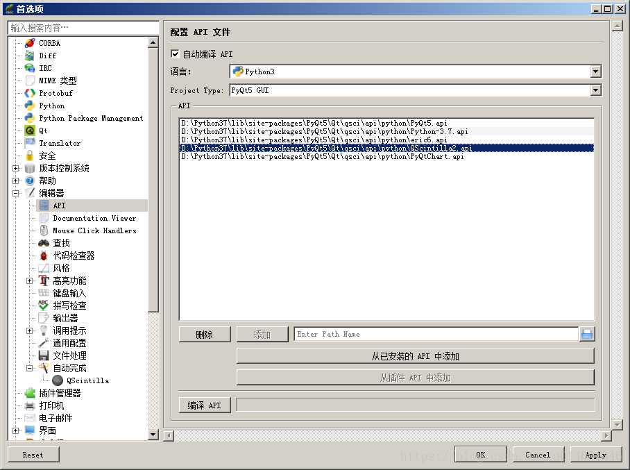Select the 安全 padlock icon
This screenshot has height=470, width=630.
pyautogui.click(x=30, y=156)
